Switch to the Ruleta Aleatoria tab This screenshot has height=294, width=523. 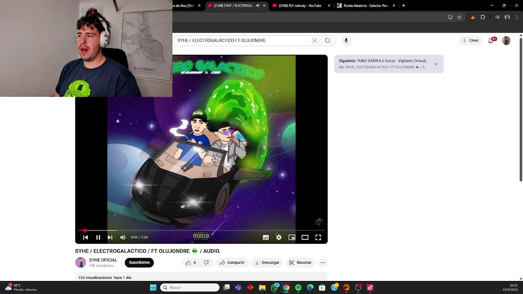pyautogui.click(x=365, y=6)
